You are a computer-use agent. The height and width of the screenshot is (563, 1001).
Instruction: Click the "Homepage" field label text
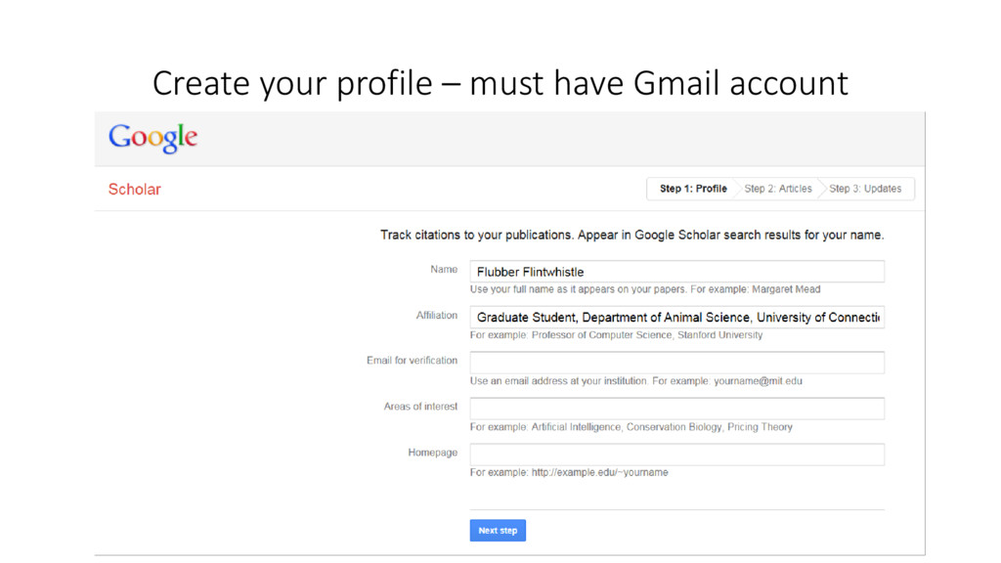pos(432,453)
